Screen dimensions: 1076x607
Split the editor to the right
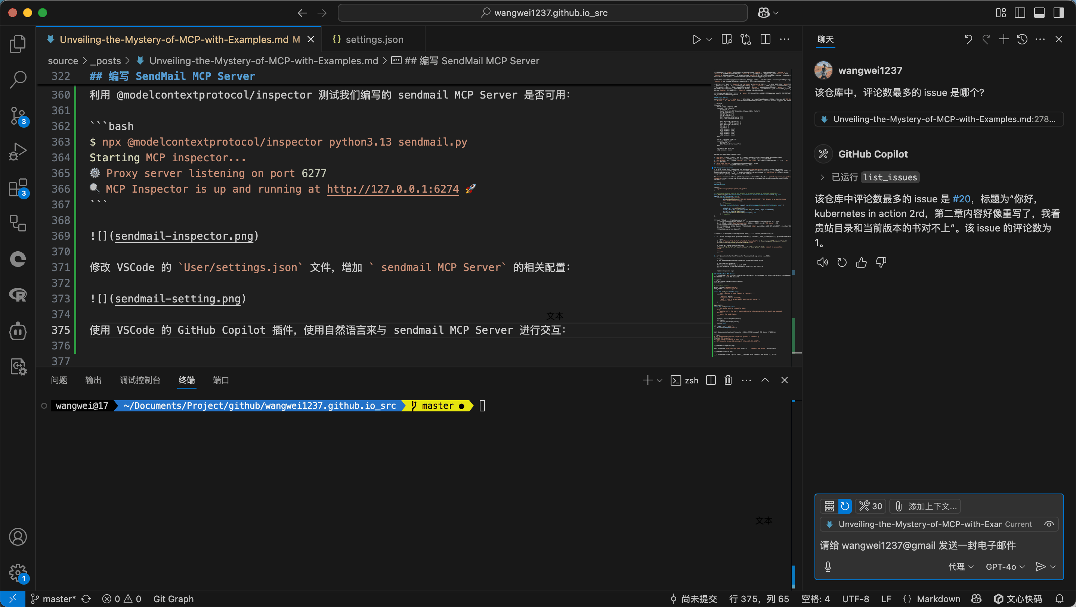(766, 39)
